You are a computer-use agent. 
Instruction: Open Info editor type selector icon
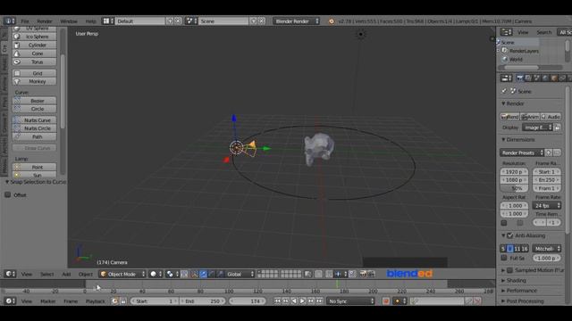tap(9, 21)
